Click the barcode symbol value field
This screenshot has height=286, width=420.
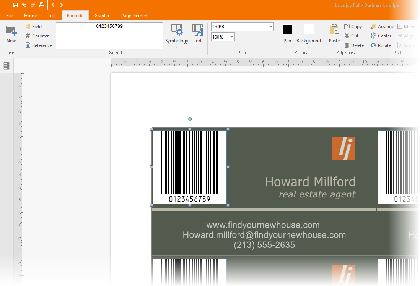(x=109, y=36)
